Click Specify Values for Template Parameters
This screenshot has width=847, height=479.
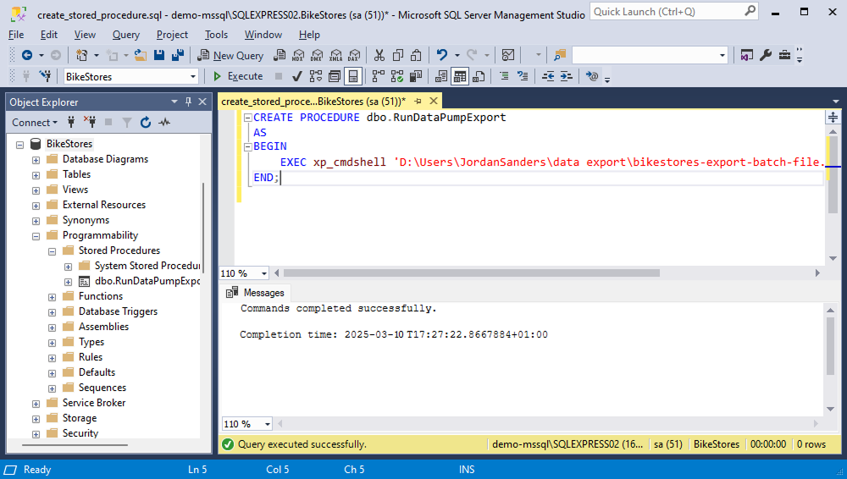[592, 77]
